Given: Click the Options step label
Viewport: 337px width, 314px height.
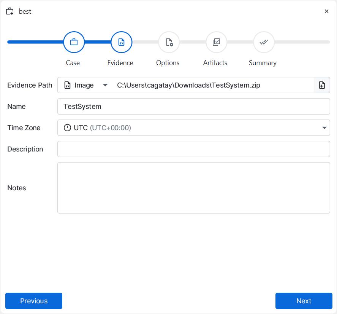Looking at the screenshot, I should click(x=168, y=63).
